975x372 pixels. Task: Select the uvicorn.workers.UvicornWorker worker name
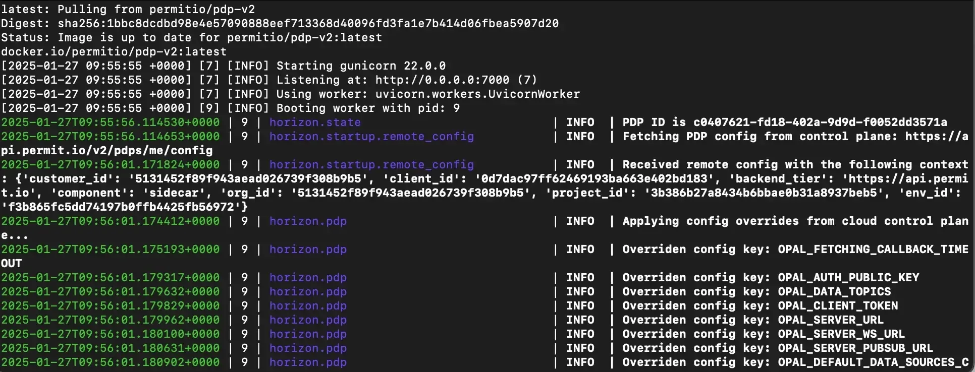tap(477, 94)
